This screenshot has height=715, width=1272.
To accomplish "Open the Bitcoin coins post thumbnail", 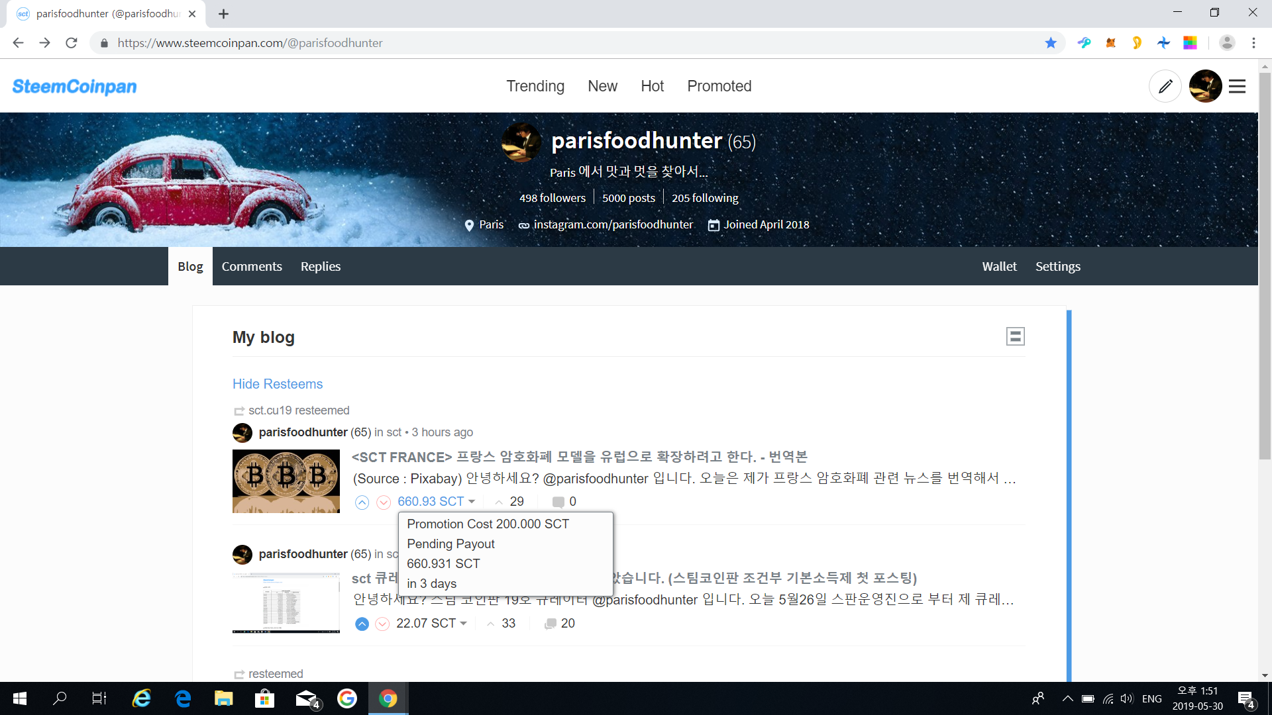I will [286, 481].
